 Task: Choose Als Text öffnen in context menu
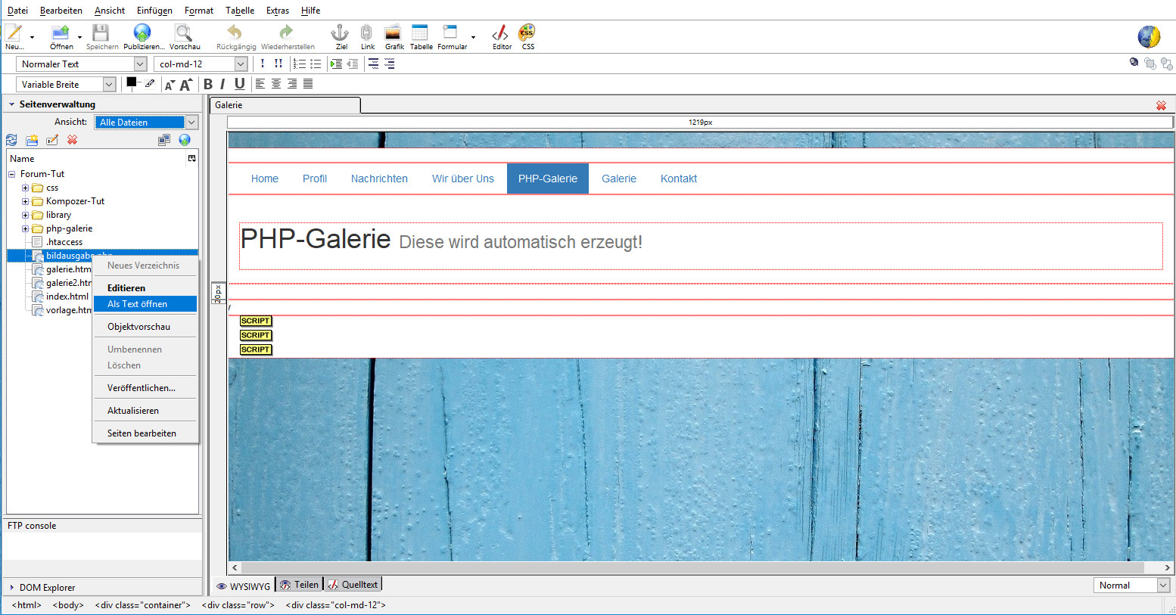click(145, 304)
